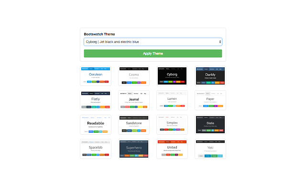This screenshot has height=191, width=306.
Task: Choose the Yeti theme preview
Action: click(210, 149)
